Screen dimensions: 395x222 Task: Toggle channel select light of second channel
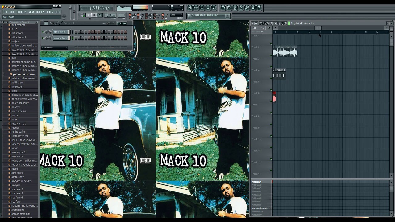(73, 38)
